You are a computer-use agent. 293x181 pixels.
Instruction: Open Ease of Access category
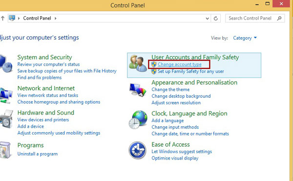(x=170, y=144)
